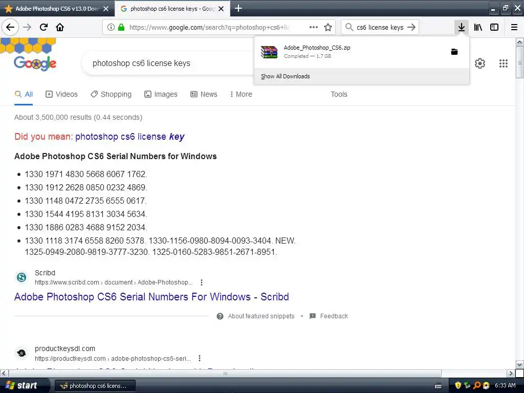524x393 pixels.
Task: Submit the search bar with arrow button
Action: click(x=411, y=27)
